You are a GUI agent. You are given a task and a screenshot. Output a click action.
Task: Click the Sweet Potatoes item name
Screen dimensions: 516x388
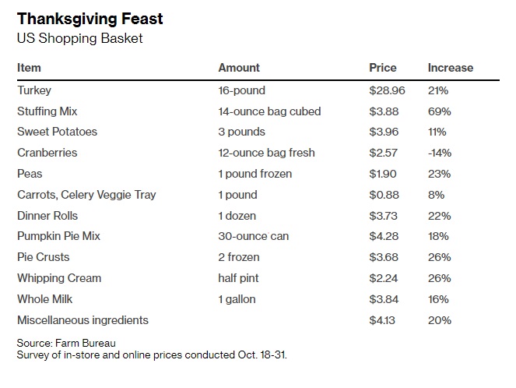point(57,132)
